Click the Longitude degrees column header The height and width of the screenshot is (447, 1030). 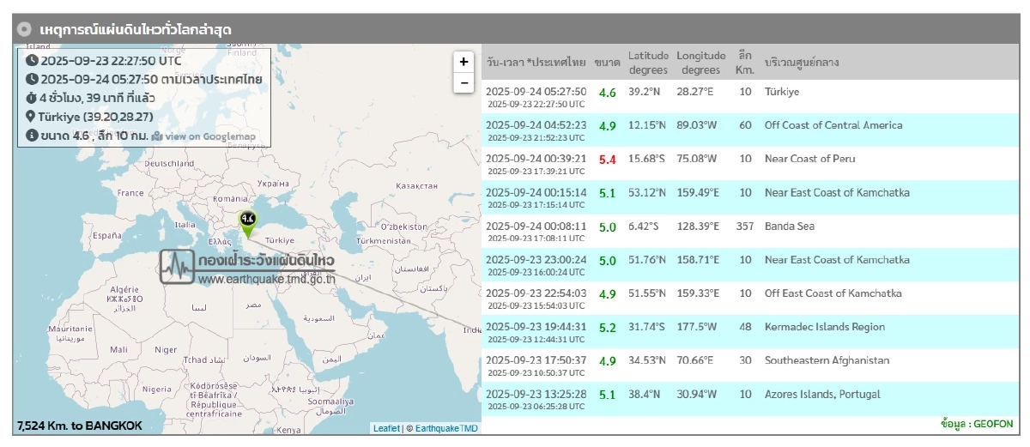click(x=701, y=63)
